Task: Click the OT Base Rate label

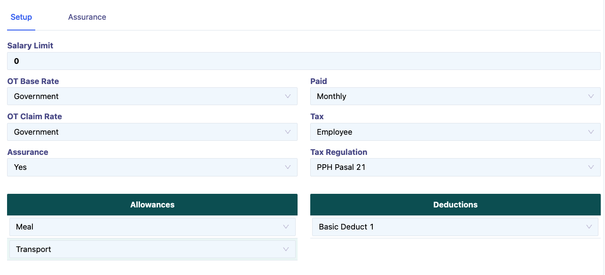Action: [x=33, y=81]
